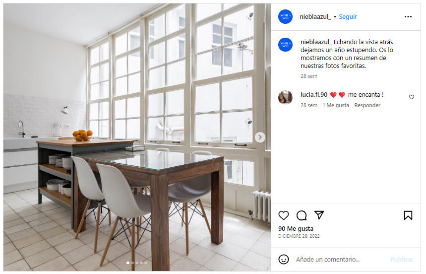Image resolution: width=426 pixels, height=274 pixels.
Task: View likes on comment '1 Me gusta'
Action: pyautogui.click(x=336, y=105)
